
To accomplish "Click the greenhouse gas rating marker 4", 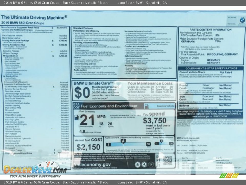I will (123, 141).
